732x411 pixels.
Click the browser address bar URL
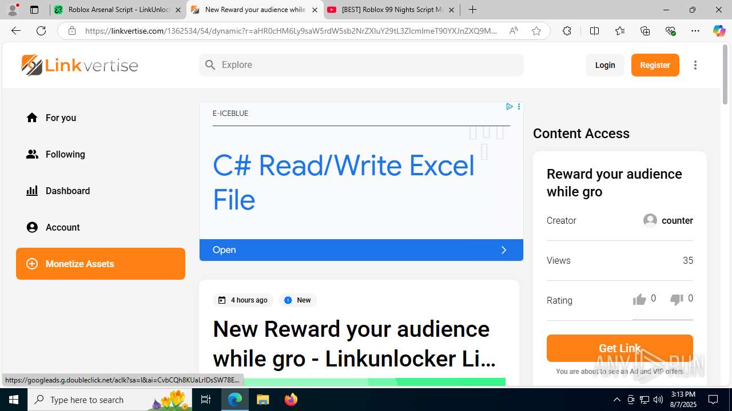292,31
